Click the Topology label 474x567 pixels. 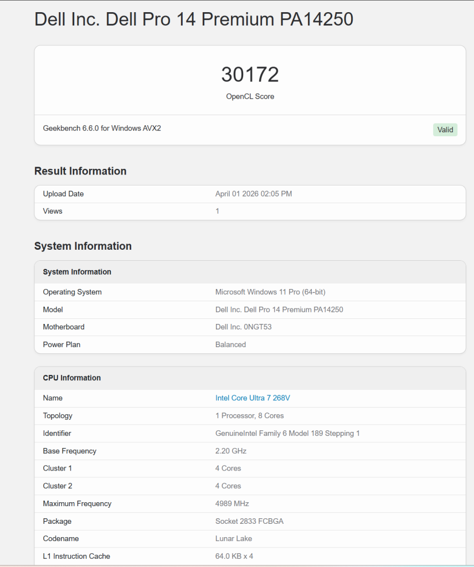[x=58, y=416]
